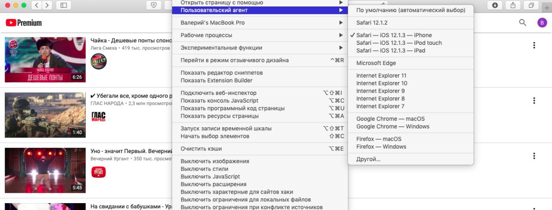Viewport: 552px width, 210px height.
Task: Click Показать программный код страницы
Action: pyautogui.click(x=260, y=109)
